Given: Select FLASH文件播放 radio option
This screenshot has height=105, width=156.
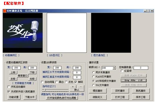Looking at the screenshot, I should 93,76.
